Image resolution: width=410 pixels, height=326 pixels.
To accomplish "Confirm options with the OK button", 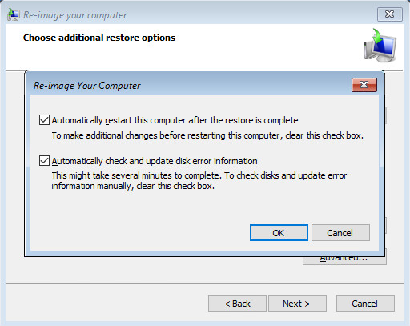I will click(279, 233).
